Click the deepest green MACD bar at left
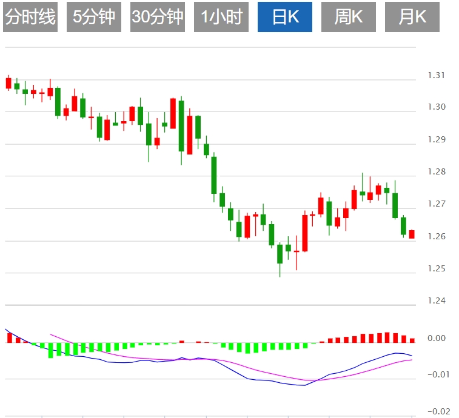 (x=50, y=350)
